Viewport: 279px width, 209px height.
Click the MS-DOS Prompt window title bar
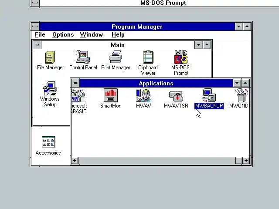pyautogui.click(x=159, y=3)
